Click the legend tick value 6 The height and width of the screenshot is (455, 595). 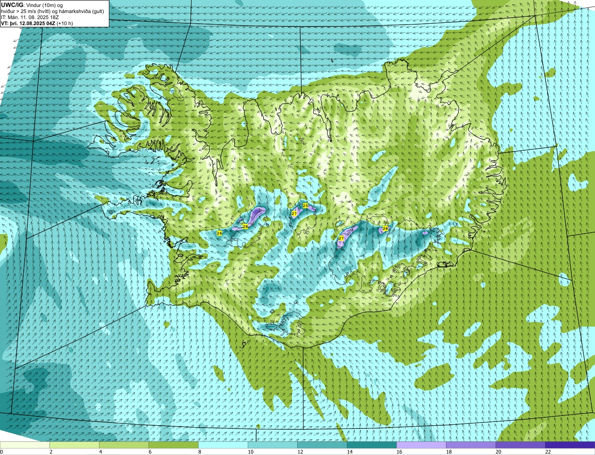pos(150,452)
